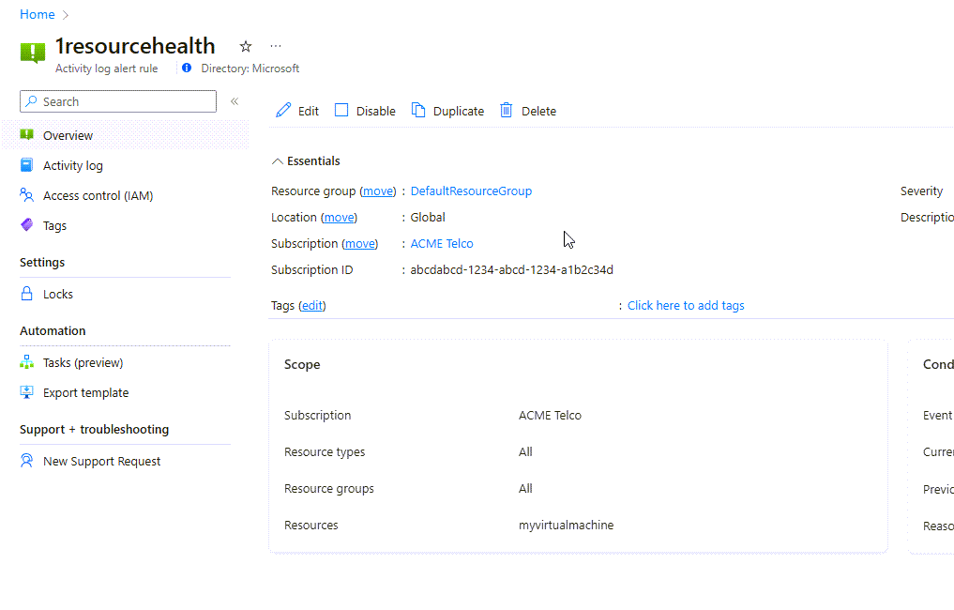Image resolution: width=954 pixels, height=610 pixels.
Task: Click inside the sidebar Search box
Action: 117,101
